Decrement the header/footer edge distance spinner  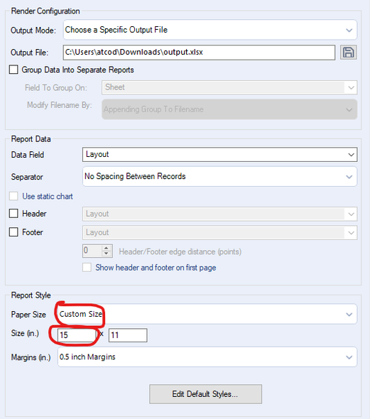pos(107,254)
